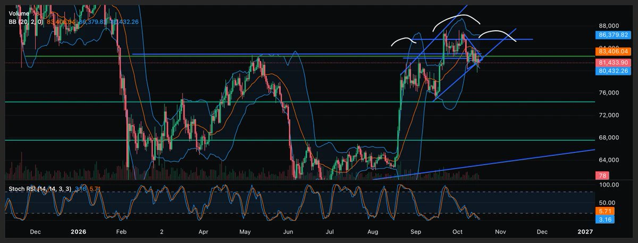The image size is (638, 243).
Task: Click the Oct label on the time axis
Action: [x=457, y=232]
